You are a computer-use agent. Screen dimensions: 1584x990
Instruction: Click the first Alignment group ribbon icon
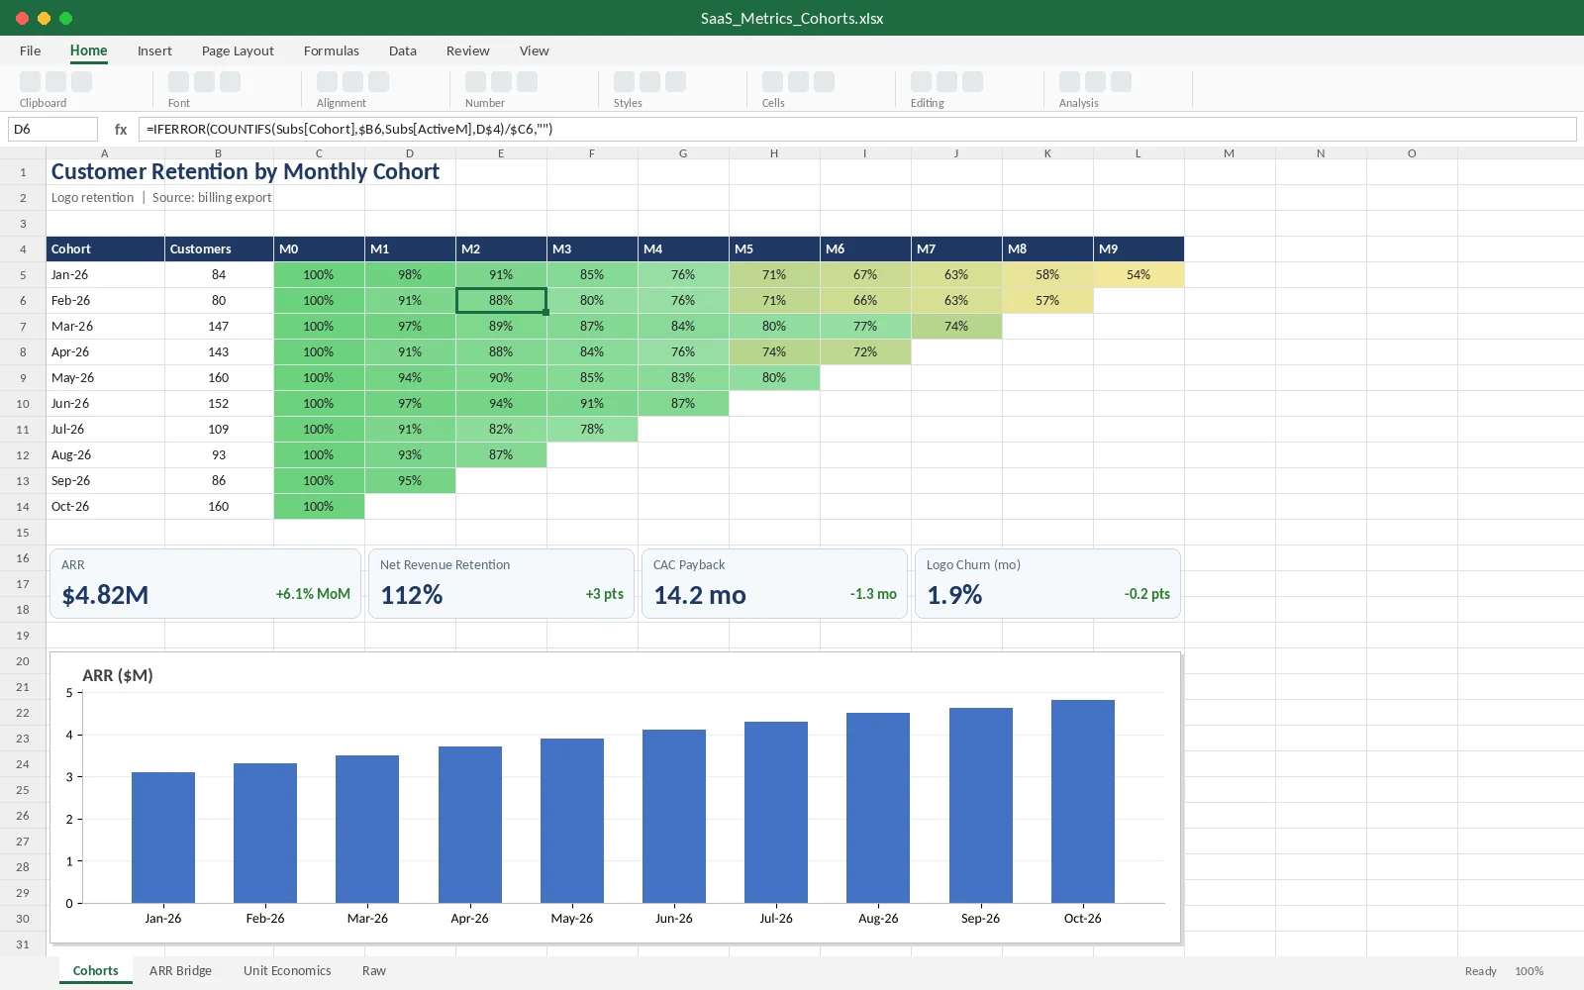[x=328, y=82]
